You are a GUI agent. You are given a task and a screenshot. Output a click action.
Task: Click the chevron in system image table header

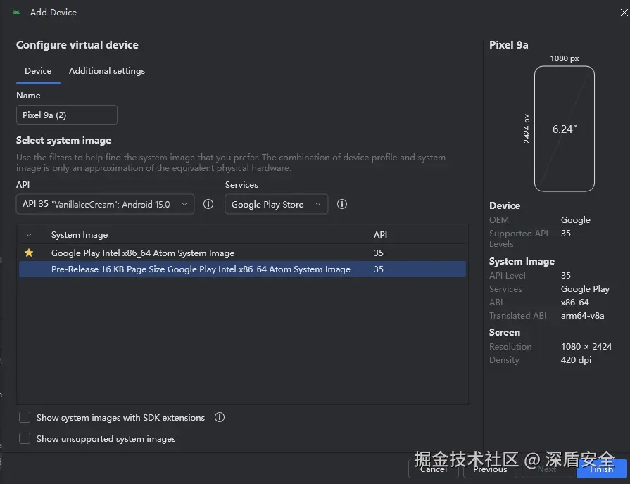[x=29, y=235]
